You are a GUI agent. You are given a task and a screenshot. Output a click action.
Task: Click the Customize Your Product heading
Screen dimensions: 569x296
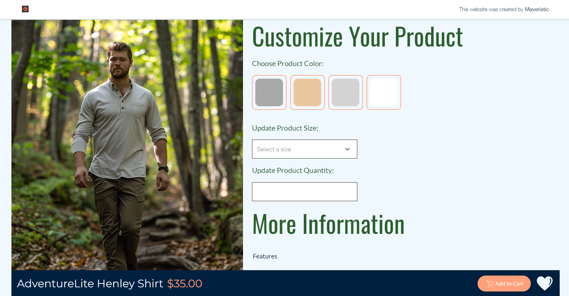click(x=357, y=37)
